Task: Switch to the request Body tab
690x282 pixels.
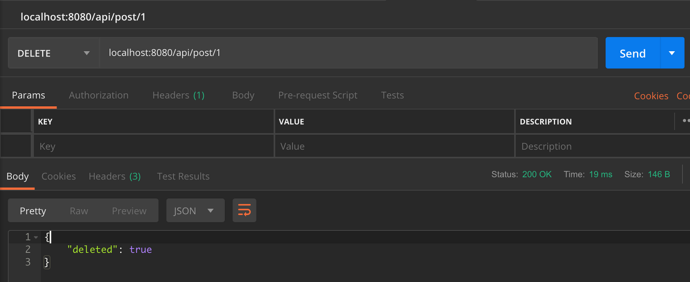Action: click(x=243, y=95)
